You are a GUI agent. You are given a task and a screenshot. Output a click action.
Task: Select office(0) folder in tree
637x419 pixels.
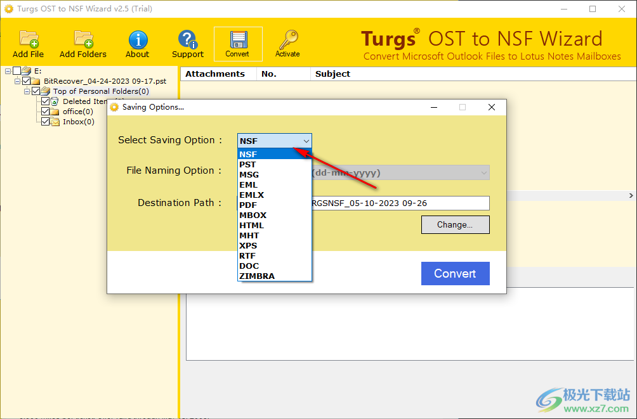[x=77, y=112]
